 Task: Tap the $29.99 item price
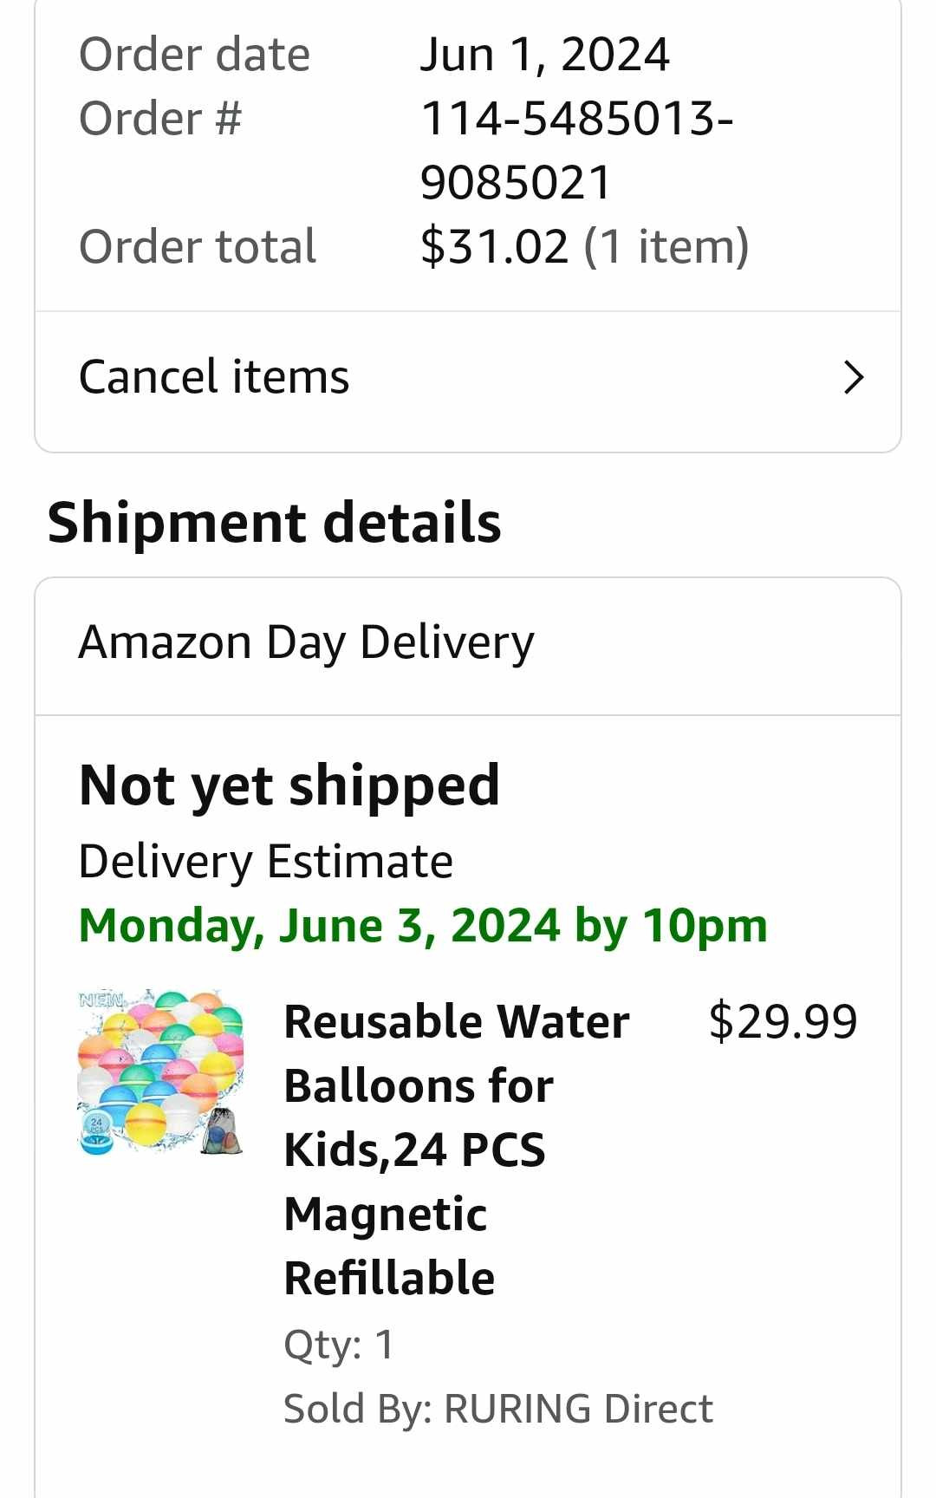(783, 1021)
